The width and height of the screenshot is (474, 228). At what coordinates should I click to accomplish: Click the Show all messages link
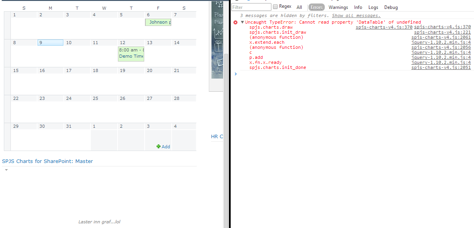[356, 15]
